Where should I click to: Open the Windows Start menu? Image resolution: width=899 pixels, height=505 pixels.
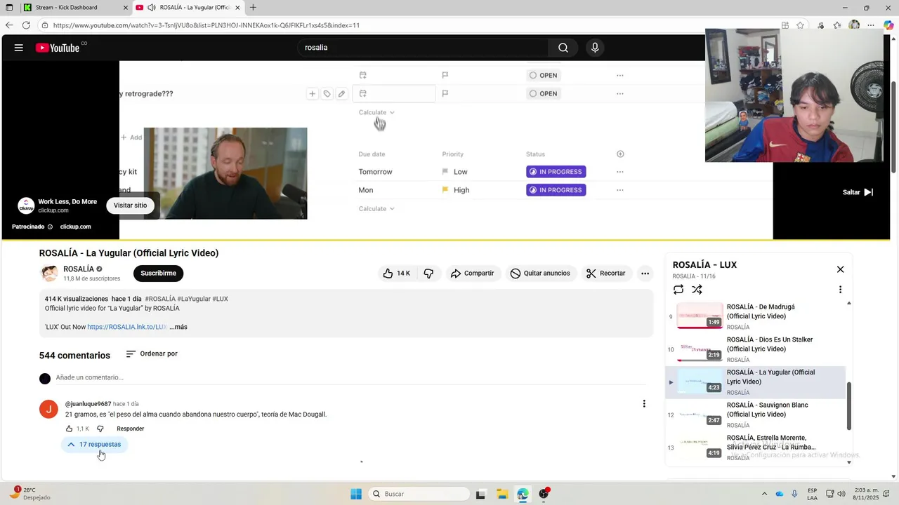(356, 494)
